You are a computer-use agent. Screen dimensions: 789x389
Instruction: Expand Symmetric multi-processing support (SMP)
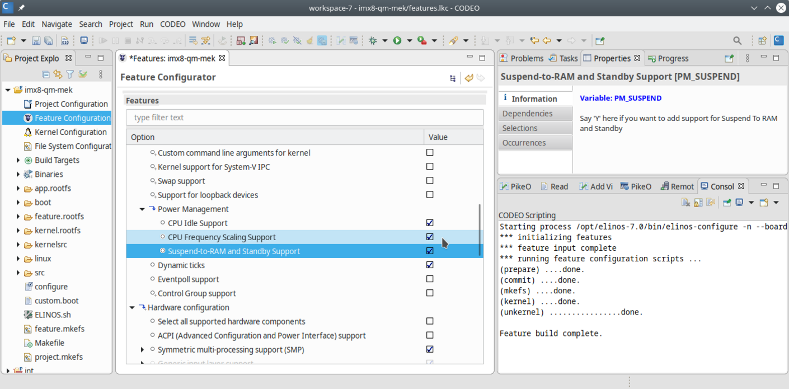tap(142, 349)
